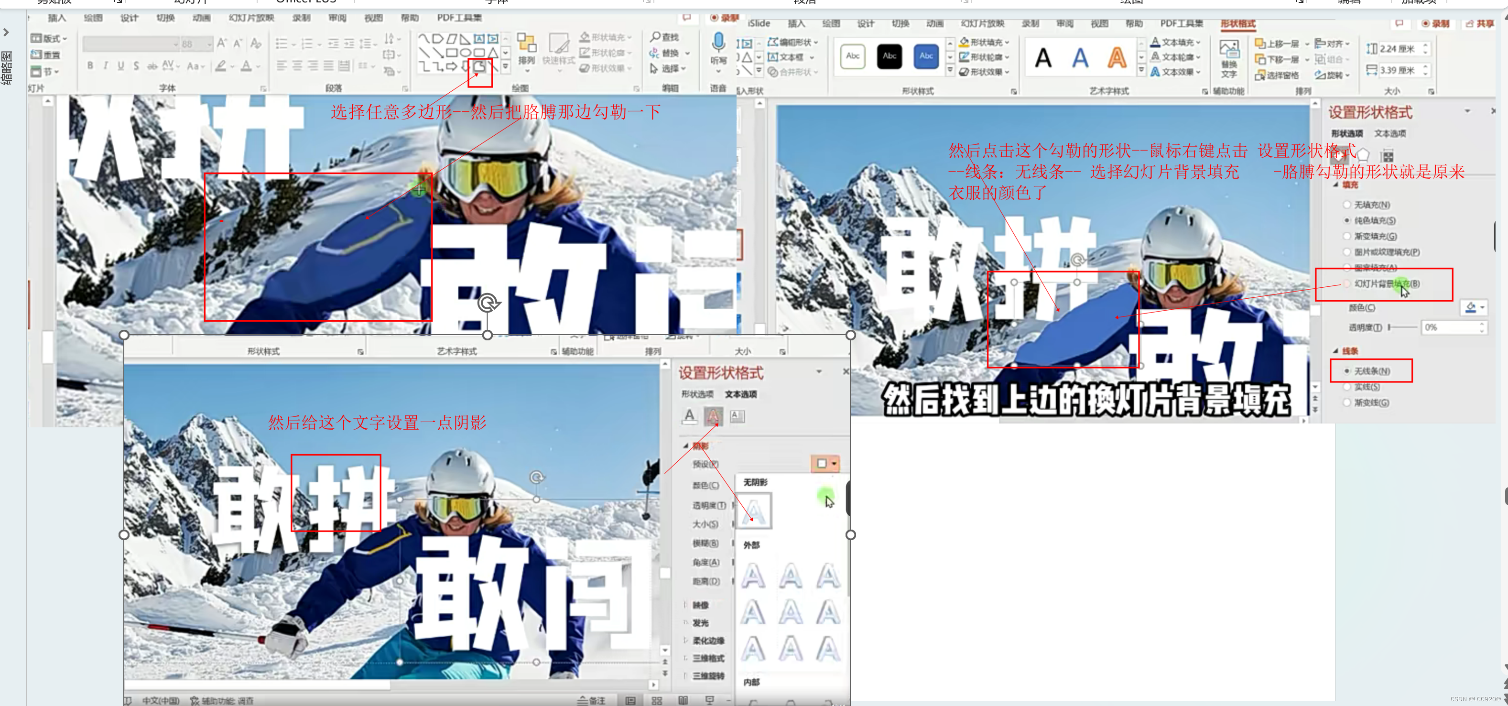Image resolution: width=1508 pixels, height=706 pixels.
Task: Click the text effects icon in format pane
Action: [713, 416]
